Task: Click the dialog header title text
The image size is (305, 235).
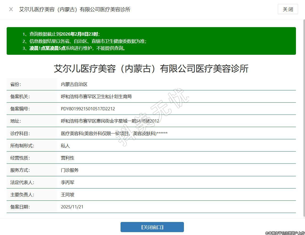Action: [x=75, y=9]
